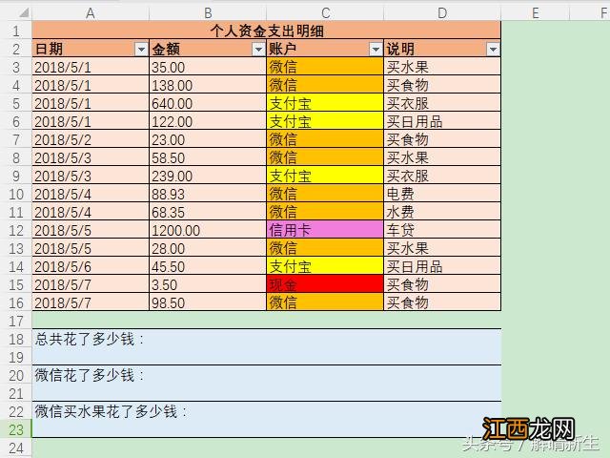610x458 pixels.
Task: Select date cell 2018/5/2
Action: (x=91, y=139)
